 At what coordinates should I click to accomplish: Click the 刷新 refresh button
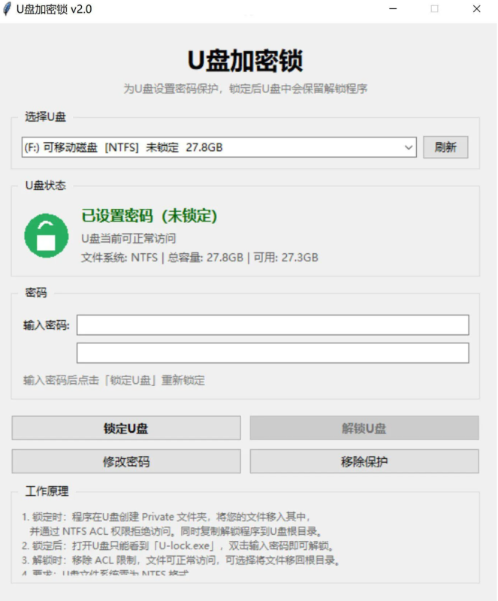445,147
